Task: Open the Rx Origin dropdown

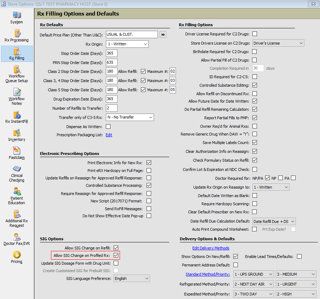Action: pyautogui.click(x=127, y=44)
